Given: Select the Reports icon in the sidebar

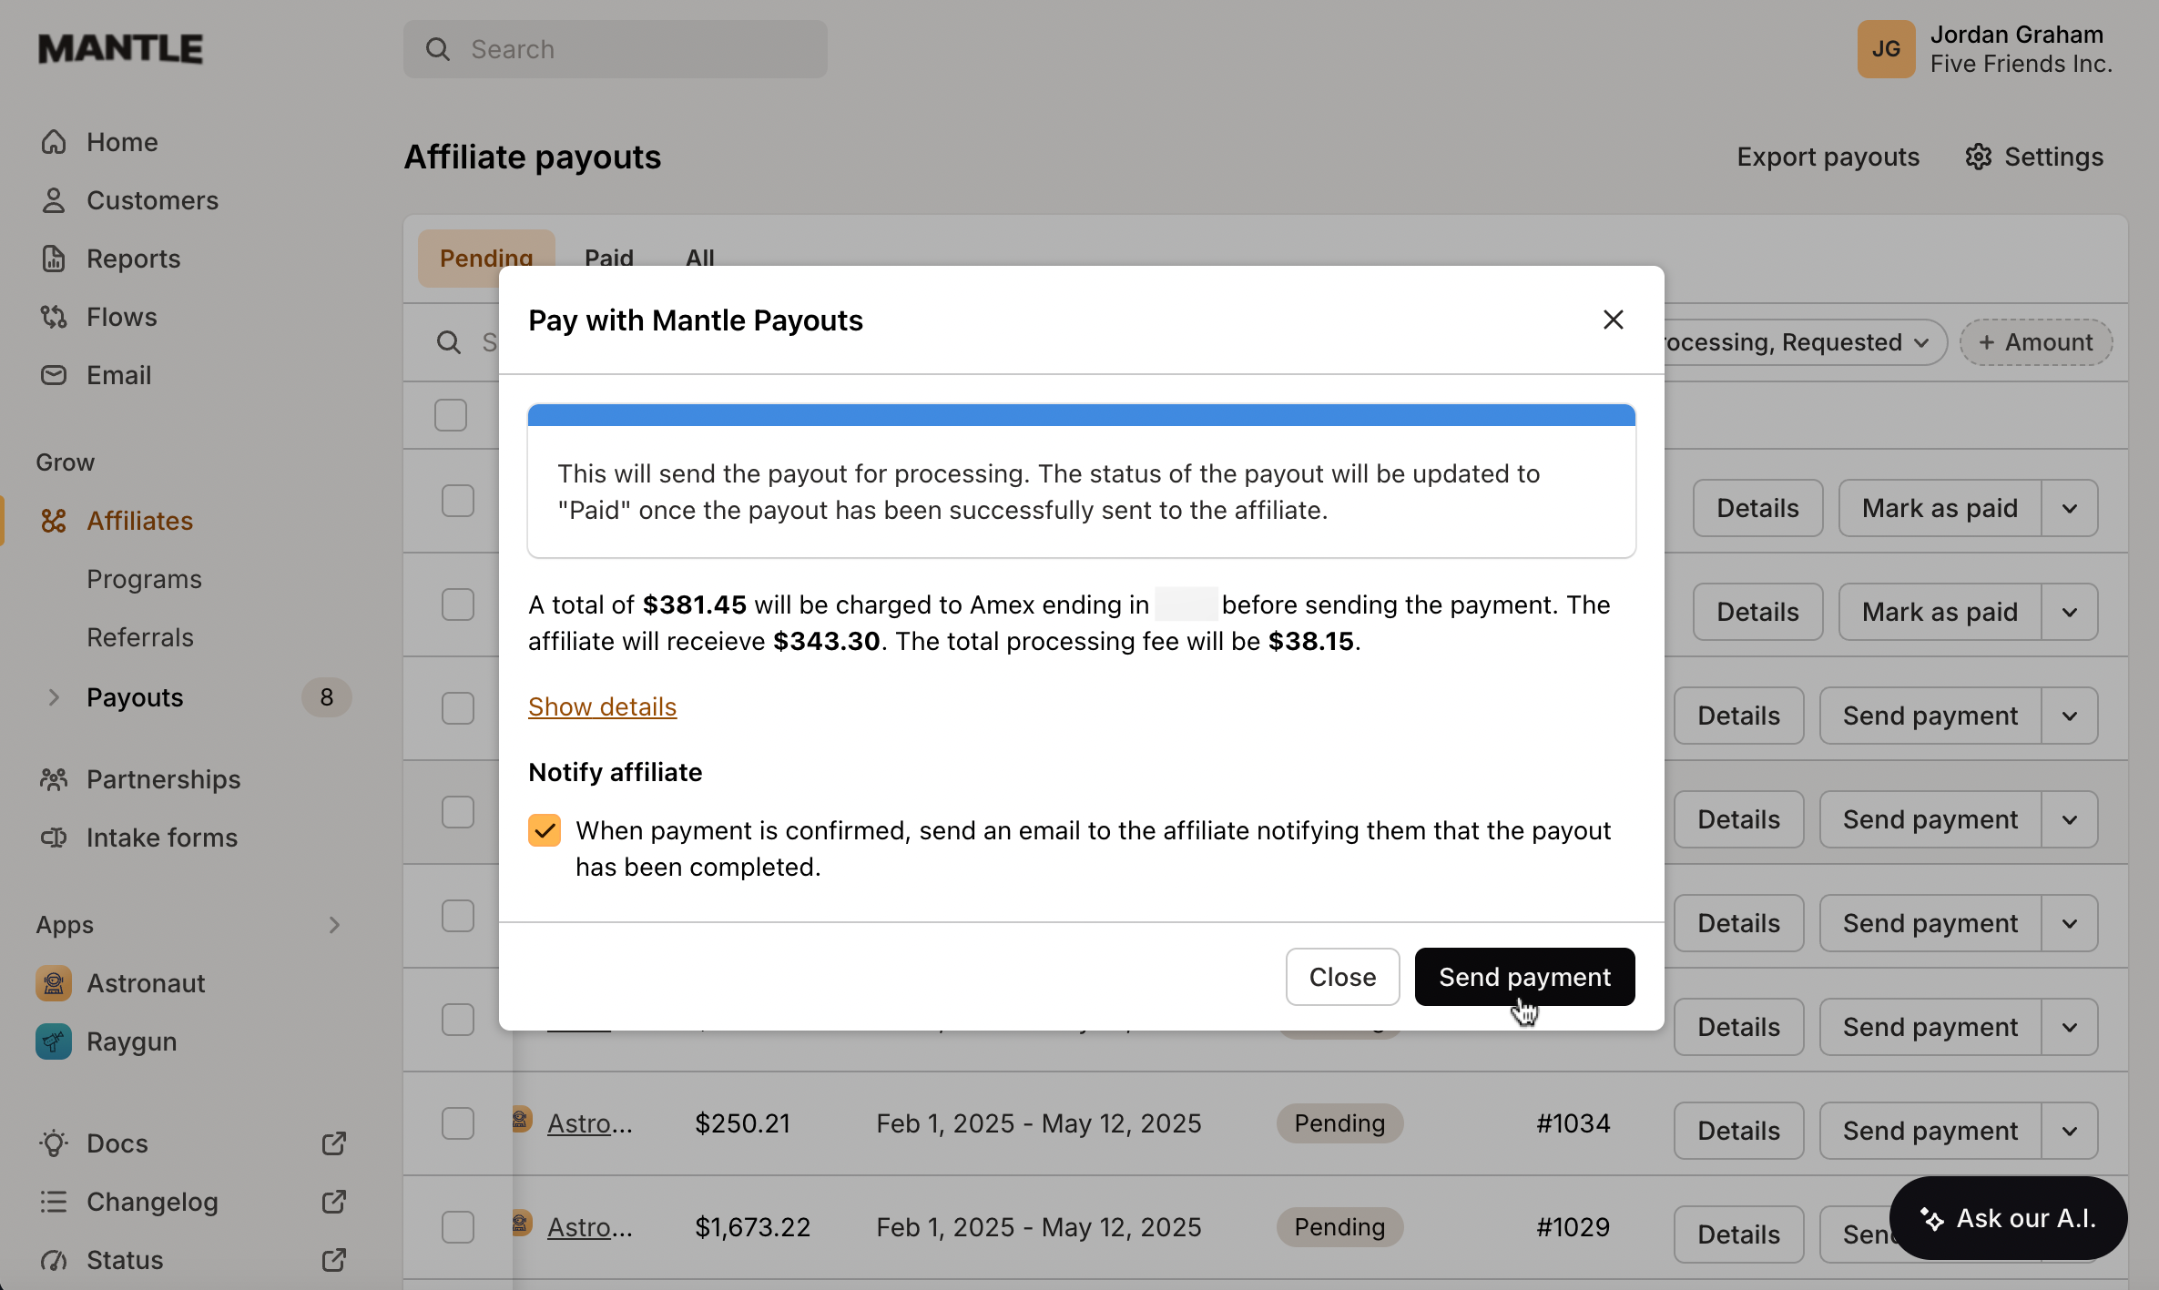Looking at the screenshot, I should (x=54, y=259).
